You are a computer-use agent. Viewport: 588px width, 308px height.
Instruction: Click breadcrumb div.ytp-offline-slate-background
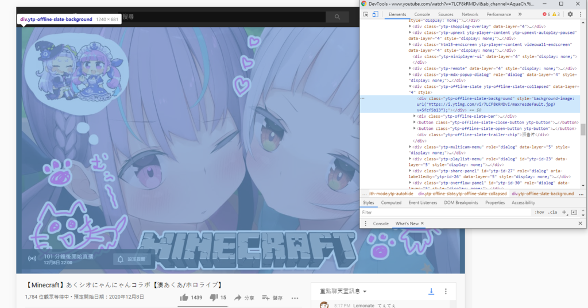(543, 194)
